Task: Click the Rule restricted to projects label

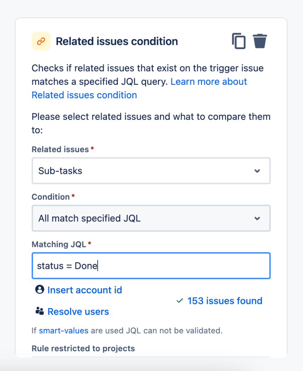Action: click(x=83, y=348)
